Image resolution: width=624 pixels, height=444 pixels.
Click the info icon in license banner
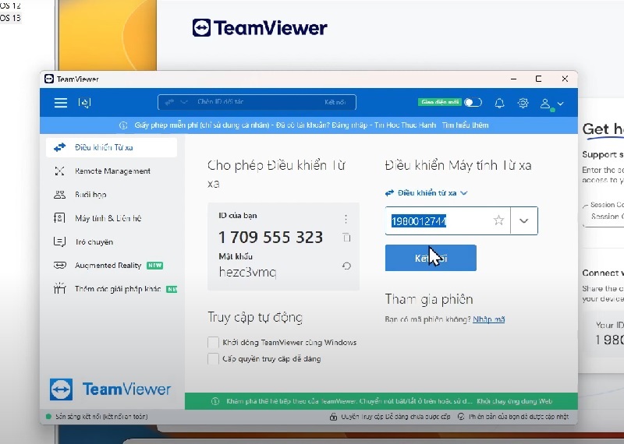[123, 125]
